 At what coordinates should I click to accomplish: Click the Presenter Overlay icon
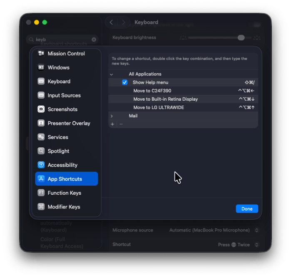41,123
